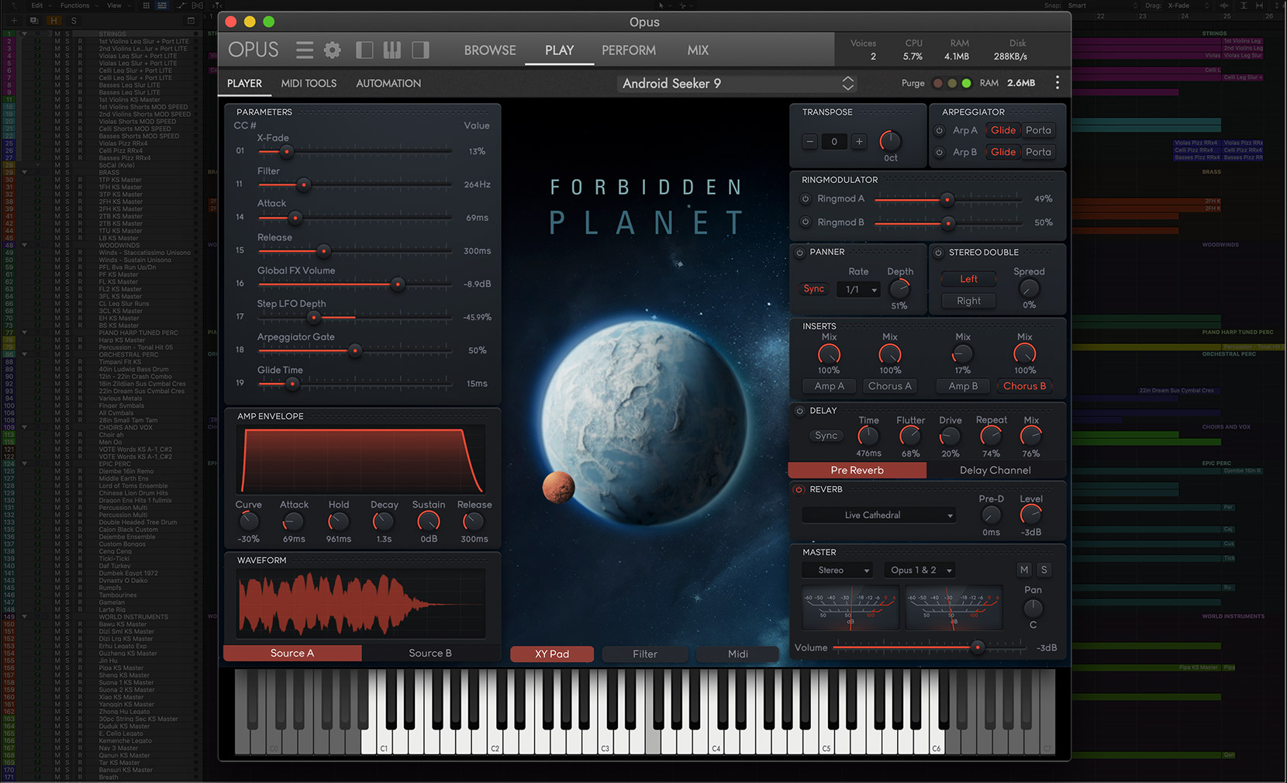Screen dimensions: 1287x783
Task: Click the red purge indicator dot
Action: point(938,83)
